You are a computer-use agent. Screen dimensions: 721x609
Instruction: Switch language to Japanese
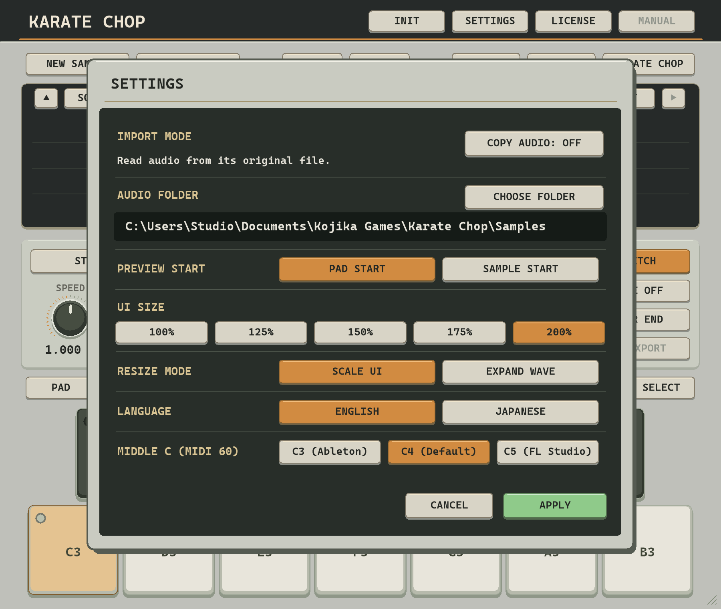(x=520, y=412)
